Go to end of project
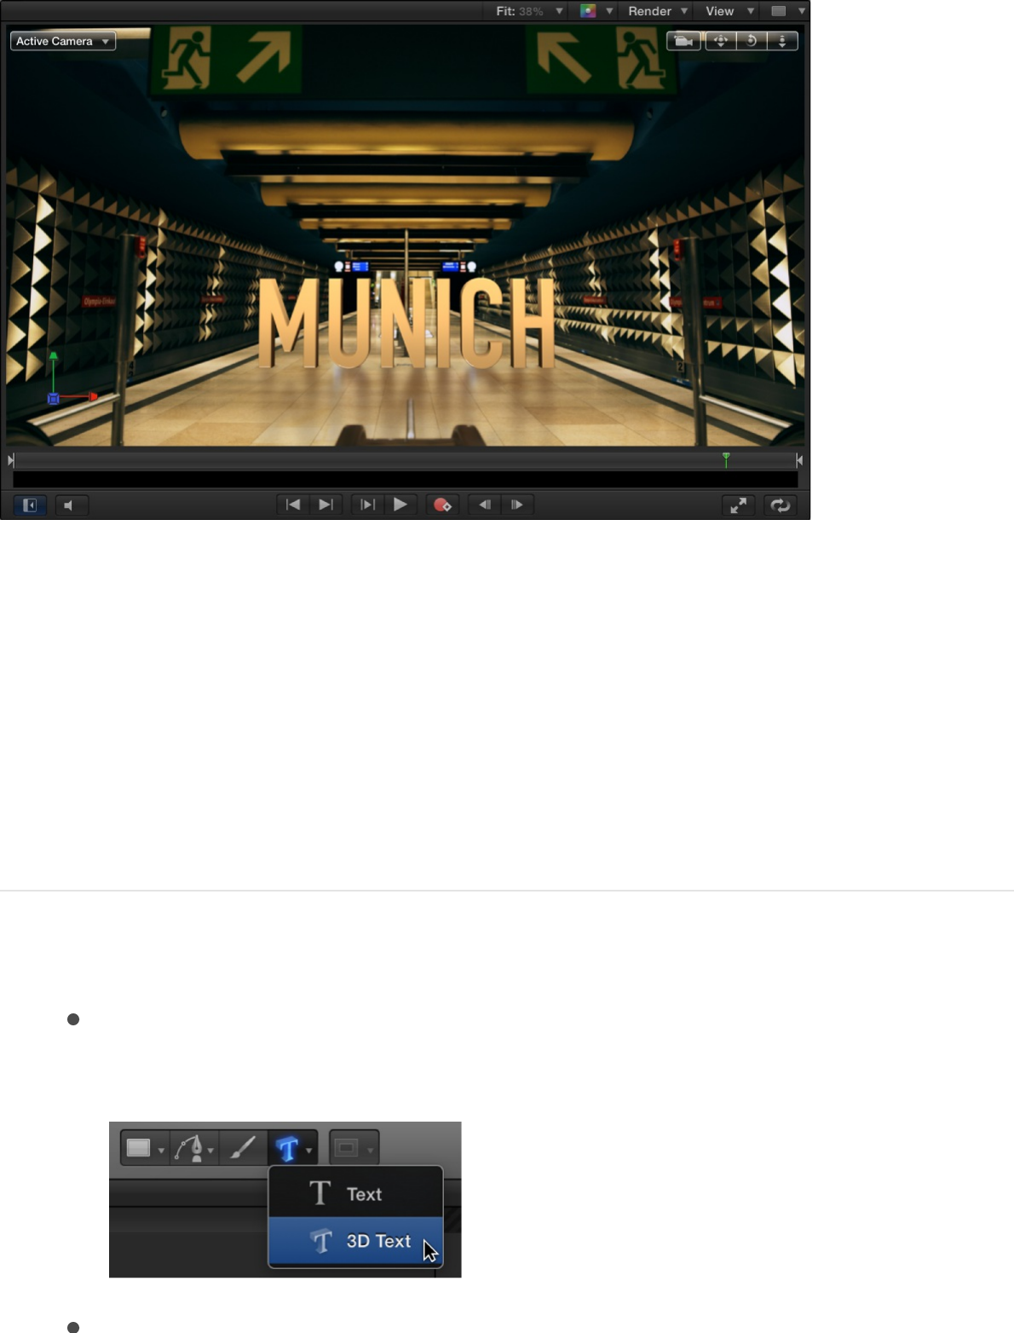The image size is (1014, 1333). (x=326, y=505)
